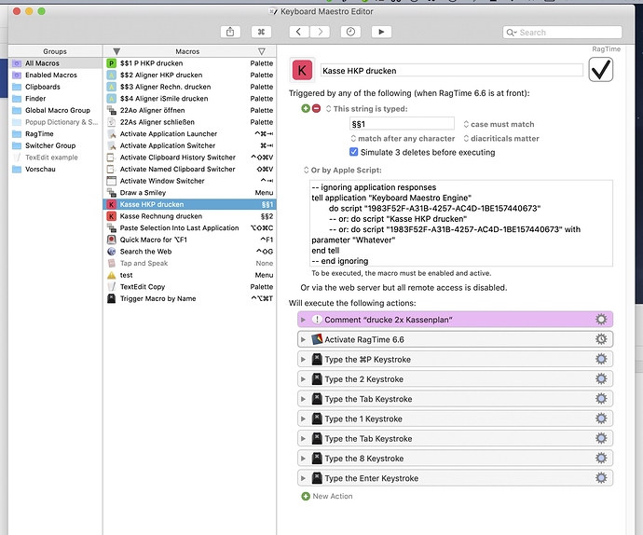
Task: Expand the Type the 8 Keystroke action
Action: click(x=303, y=459)
